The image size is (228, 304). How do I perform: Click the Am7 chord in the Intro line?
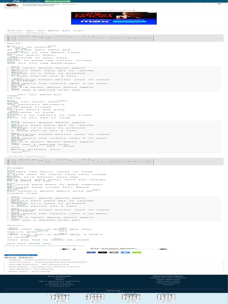(66, 31)
